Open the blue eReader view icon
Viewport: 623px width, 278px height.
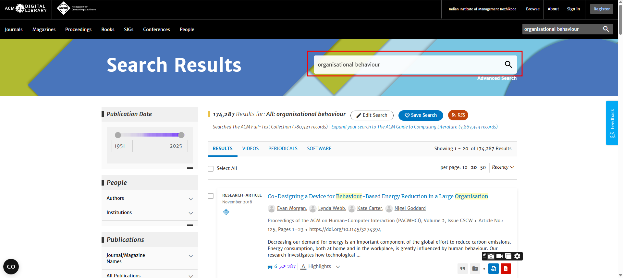point(493,269)
